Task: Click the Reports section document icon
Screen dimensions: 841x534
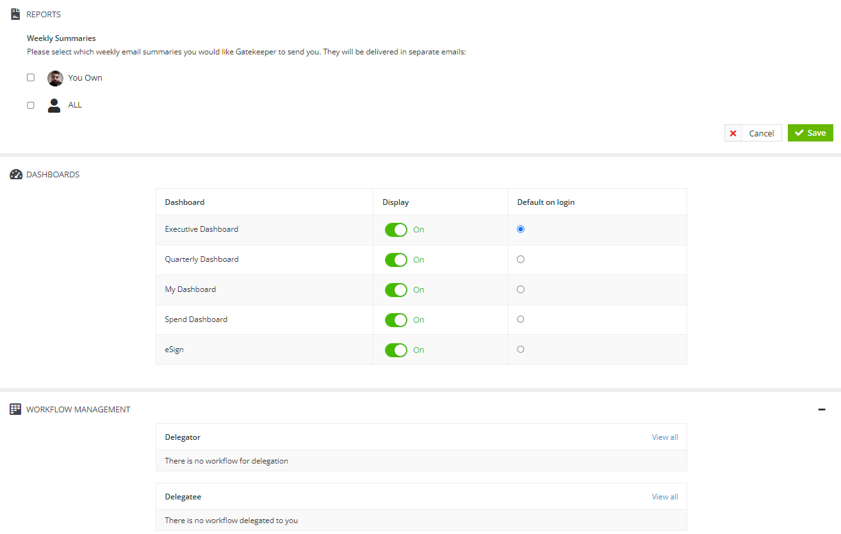Action: (16, 14)
